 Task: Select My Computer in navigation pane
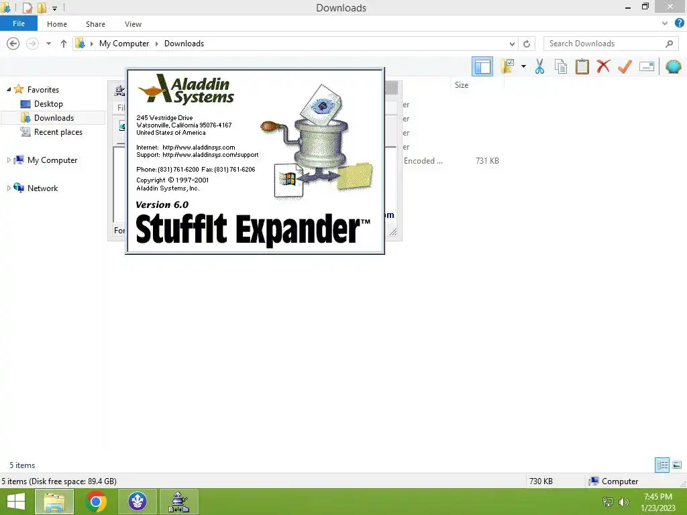coord(52,160)
